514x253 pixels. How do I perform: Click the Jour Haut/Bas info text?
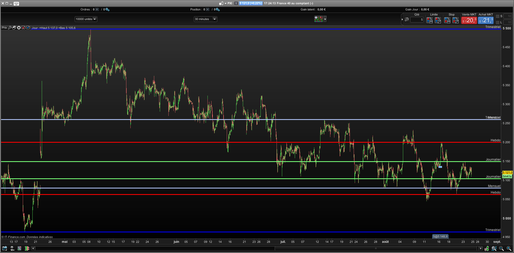[x=54, y=28]
